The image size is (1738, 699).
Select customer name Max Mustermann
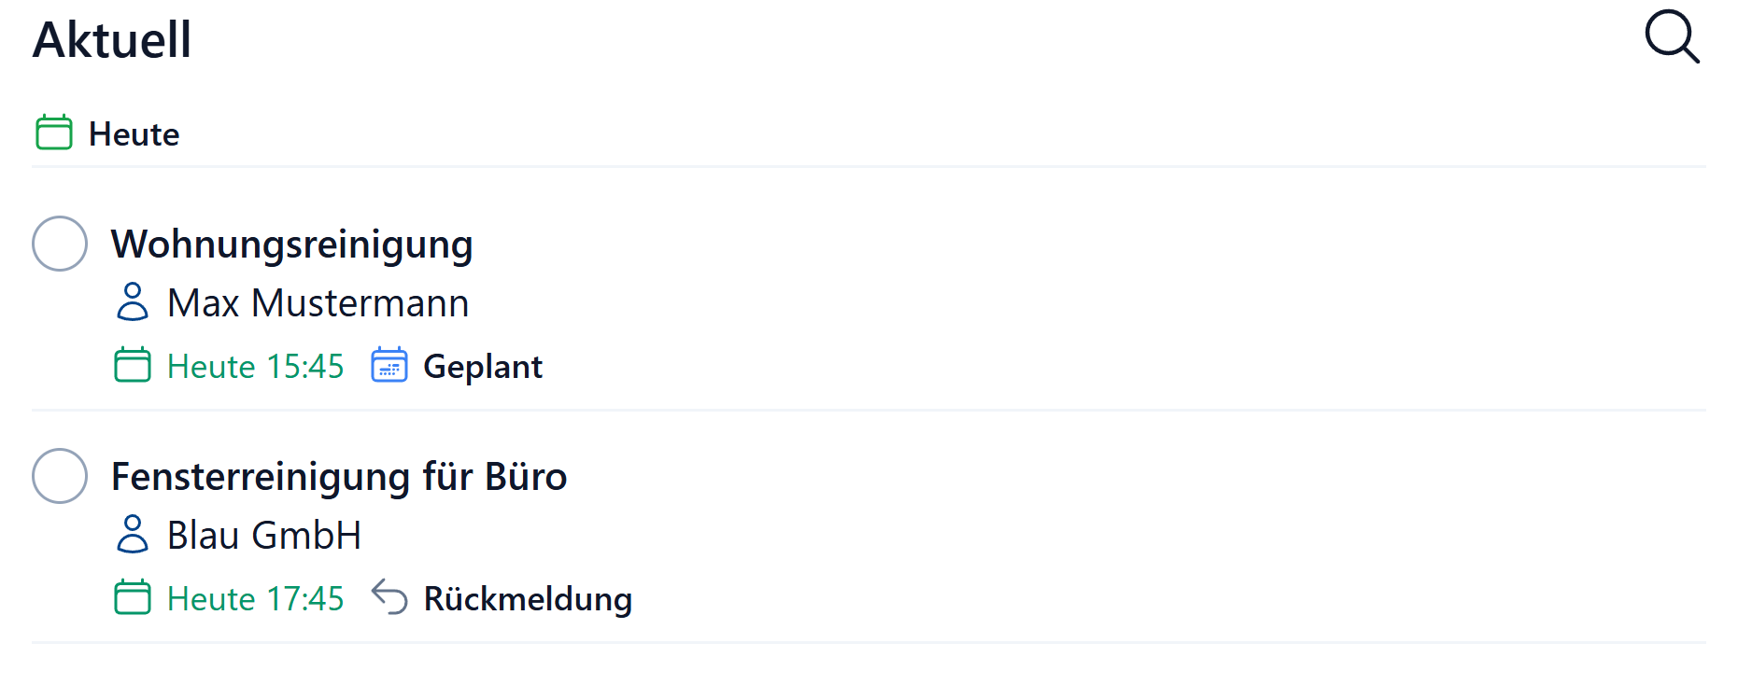point(318,303)
